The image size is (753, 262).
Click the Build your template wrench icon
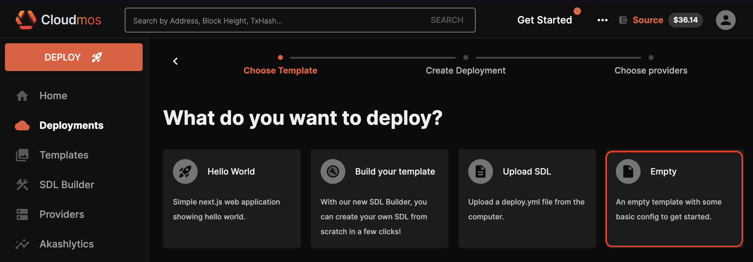(333, 171)
